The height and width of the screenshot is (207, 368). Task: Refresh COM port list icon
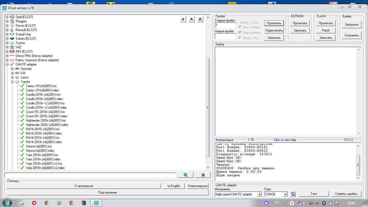(x=293, y=194)
